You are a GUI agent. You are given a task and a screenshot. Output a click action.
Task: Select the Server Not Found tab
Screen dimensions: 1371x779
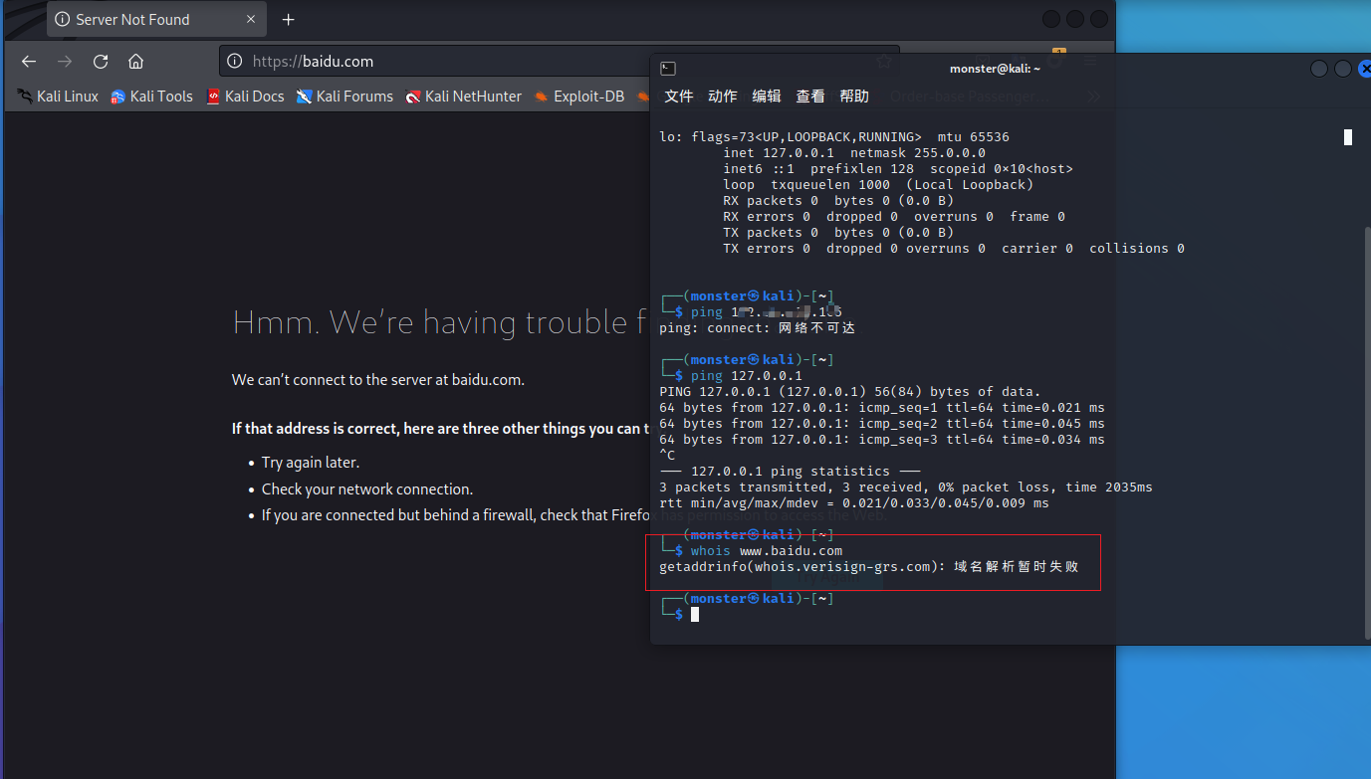pyautogui.click(x=156, y=20)
